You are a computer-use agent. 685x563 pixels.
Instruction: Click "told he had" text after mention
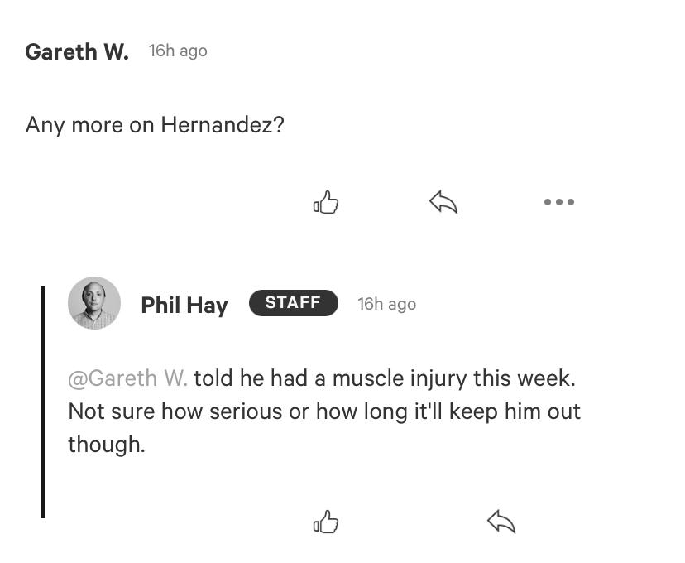tap(251, 378)
